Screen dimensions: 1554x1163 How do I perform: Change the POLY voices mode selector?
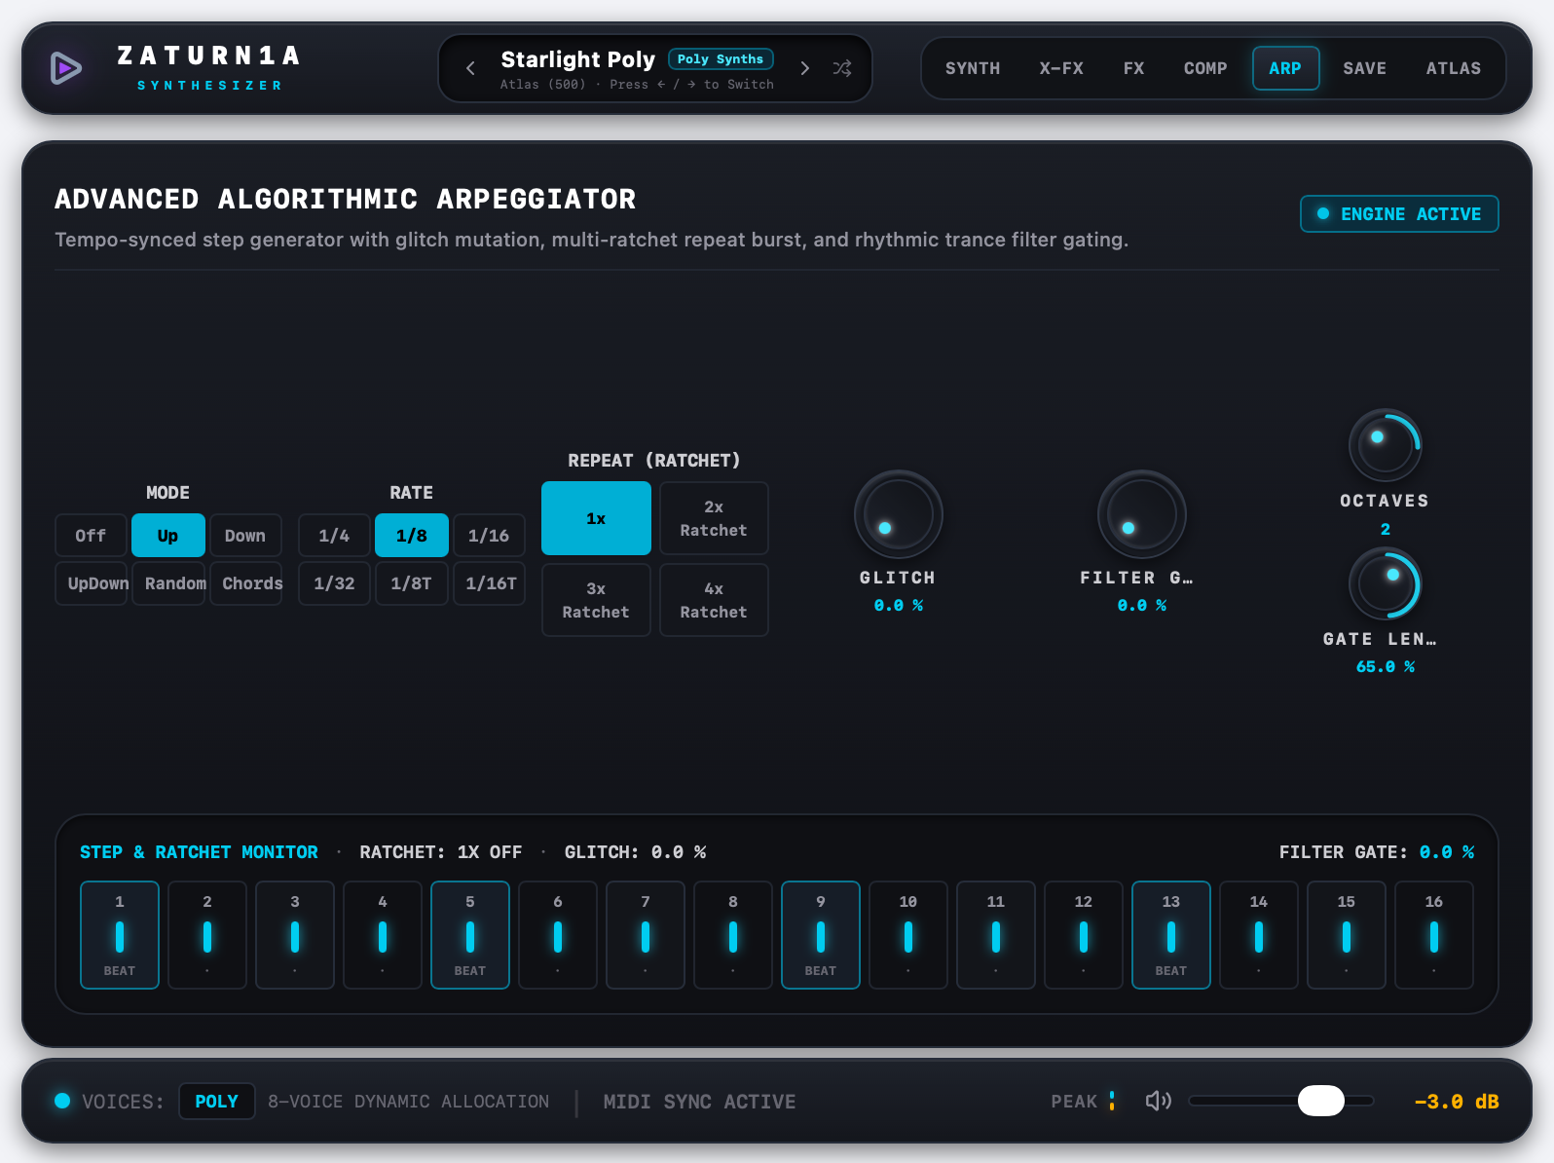[216, 1102]
